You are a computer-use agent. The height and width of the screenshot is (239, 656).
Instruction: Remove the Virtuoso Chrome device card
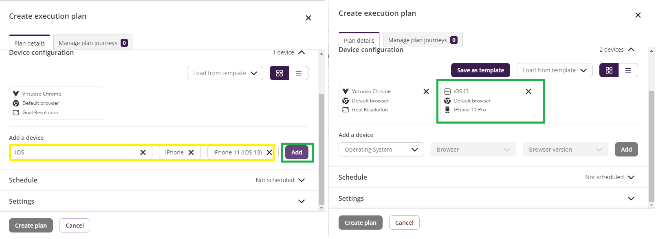[426, 91]
